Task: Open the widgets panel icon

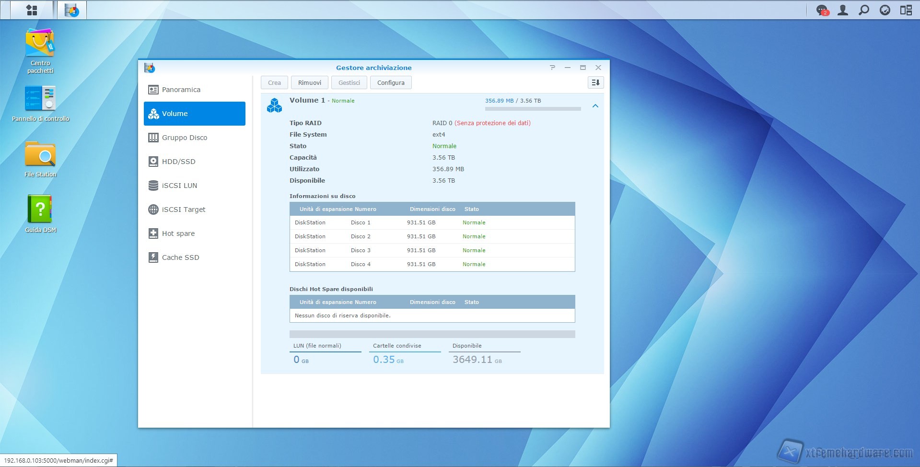Action: coord(906,10)
